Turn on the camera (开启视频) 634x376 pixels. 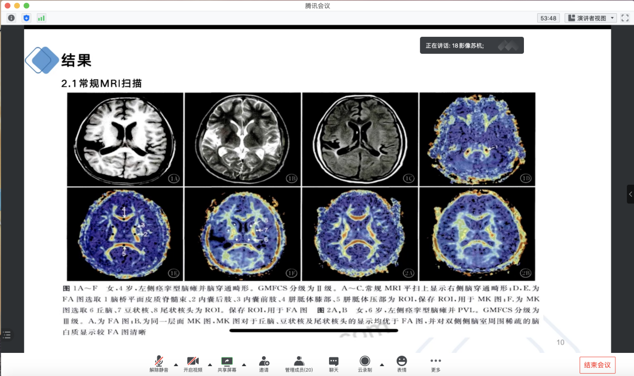tap(193, 362)
